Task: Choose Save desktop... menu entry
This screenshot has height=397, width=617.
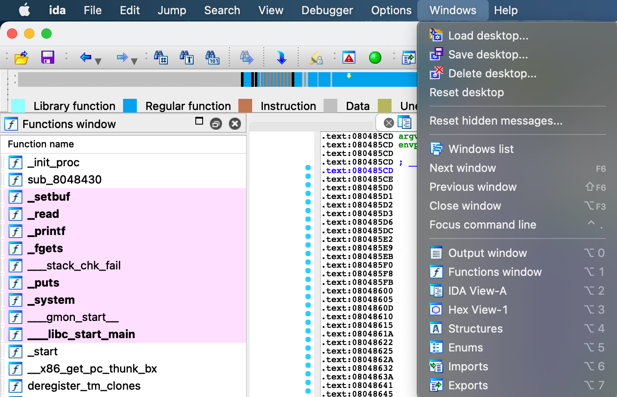Action: click(x=518, y=55)
